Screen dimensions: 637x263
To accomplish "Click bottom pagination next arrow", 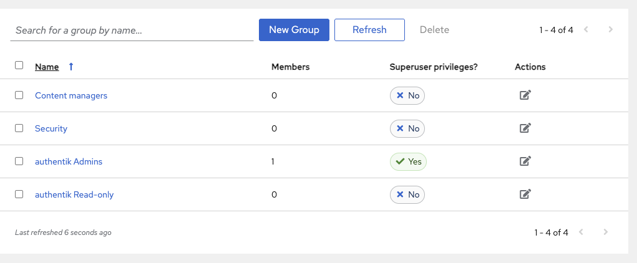I will pos(605,232).
